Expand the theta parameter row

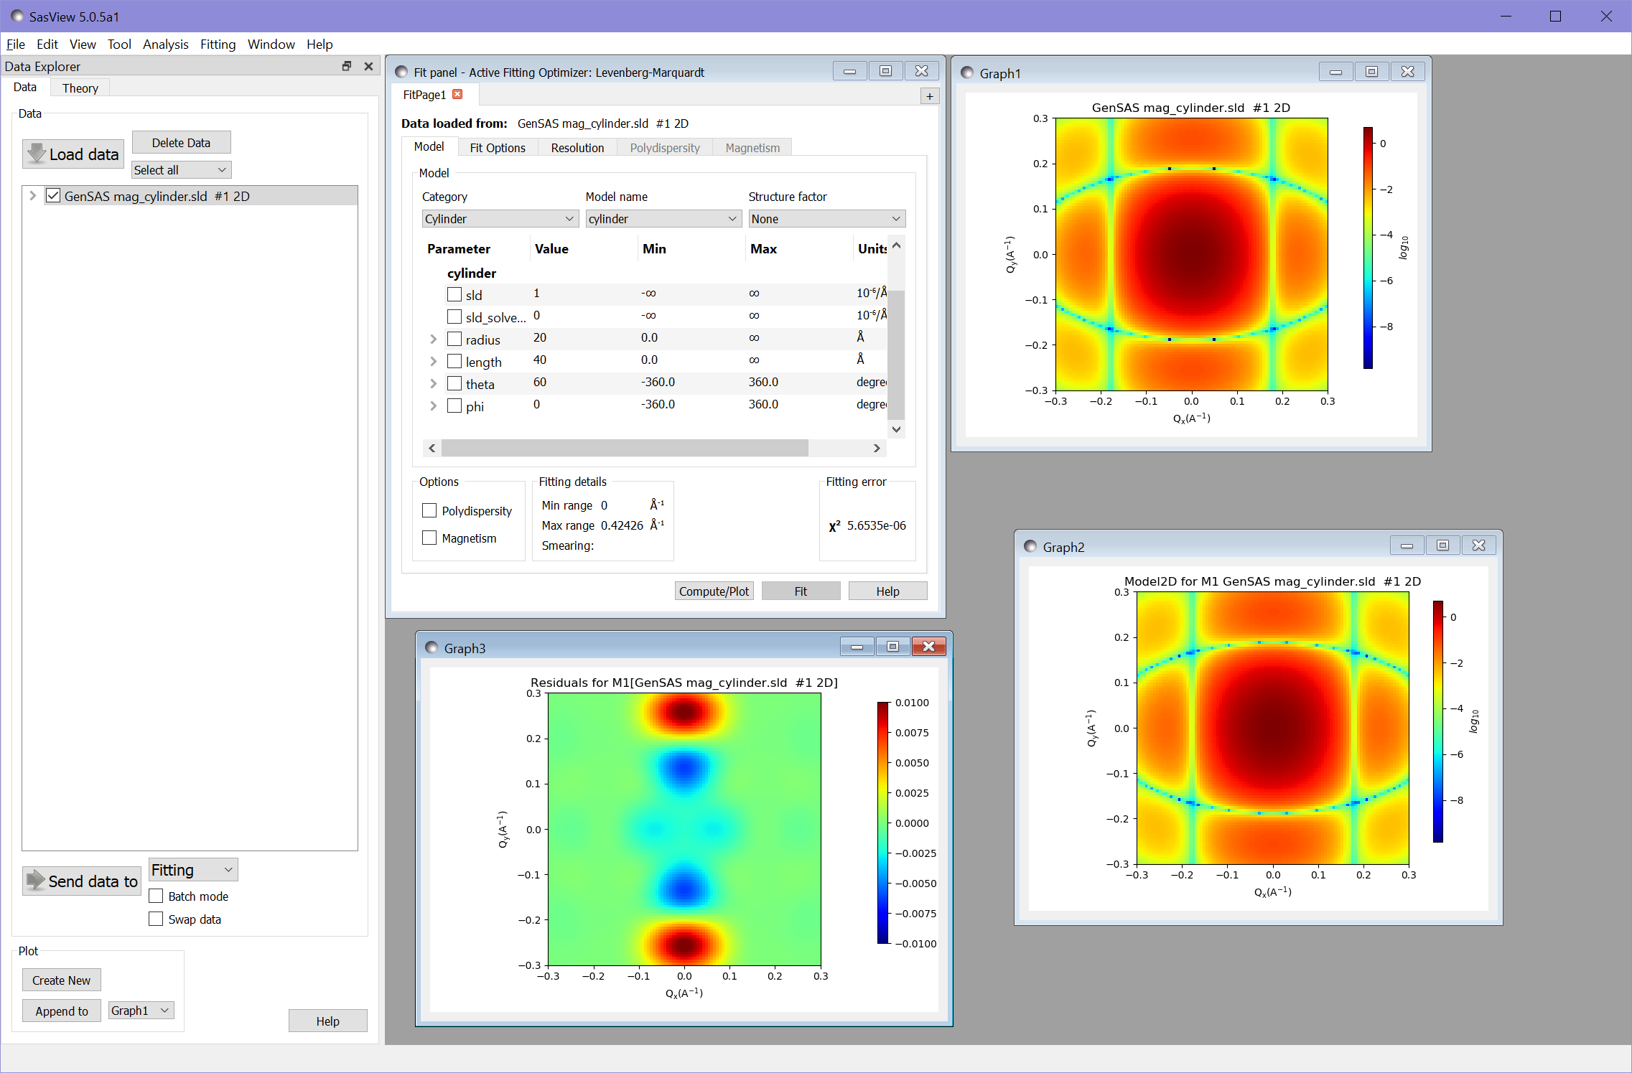click(433, 384)
